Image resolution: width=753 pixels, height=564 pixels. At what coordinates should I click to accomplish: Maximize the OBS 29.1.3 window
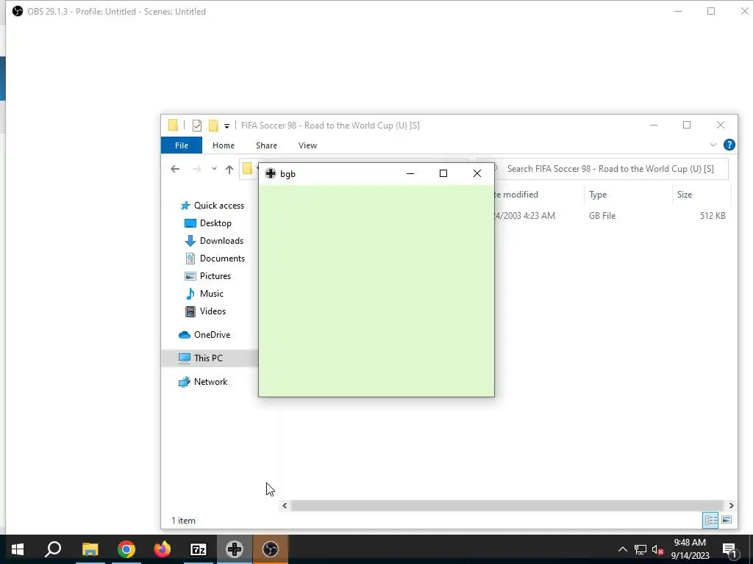pyautogui.click(x=711, y=11)
